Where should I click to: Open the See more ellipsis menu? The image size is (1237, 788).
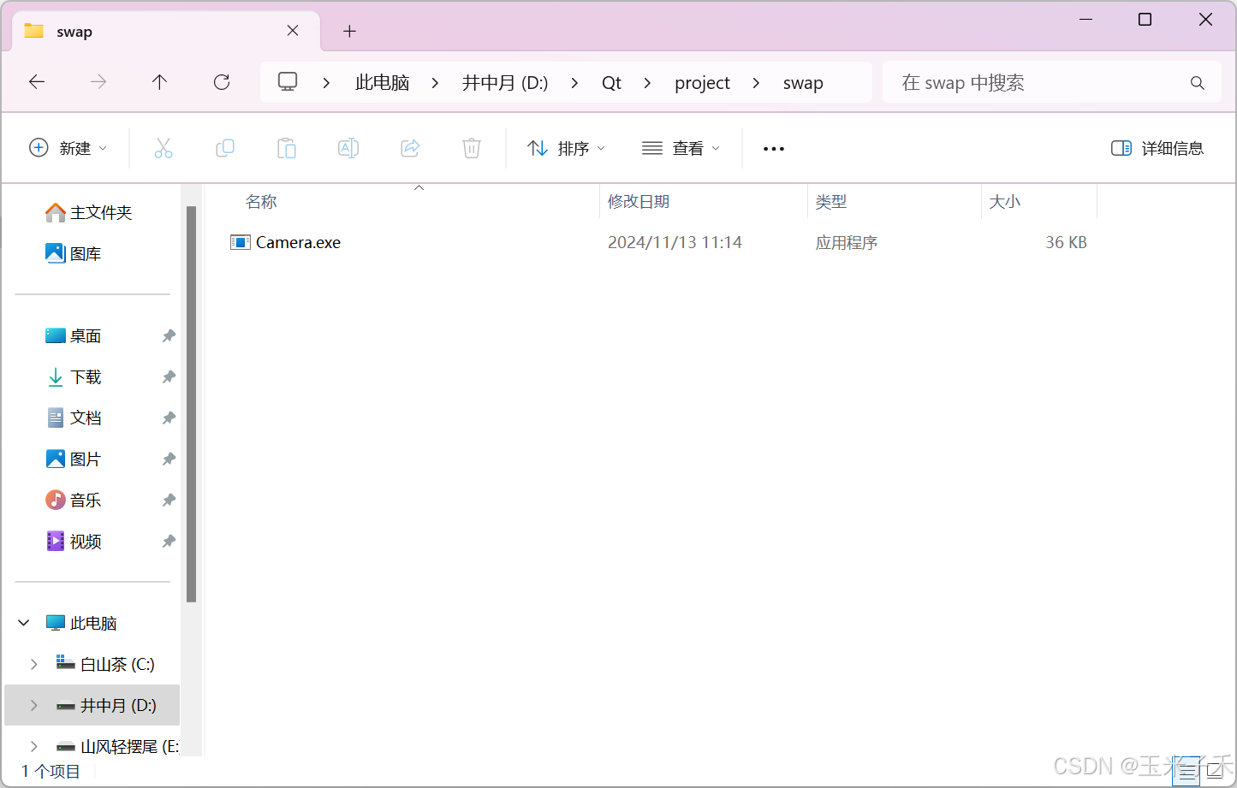774,149
